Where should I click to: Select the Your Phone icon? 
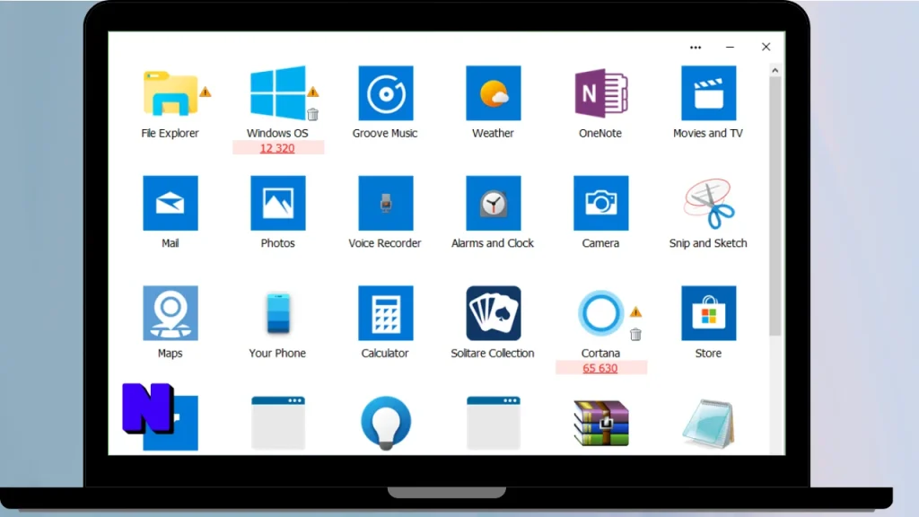coord(278,313)
